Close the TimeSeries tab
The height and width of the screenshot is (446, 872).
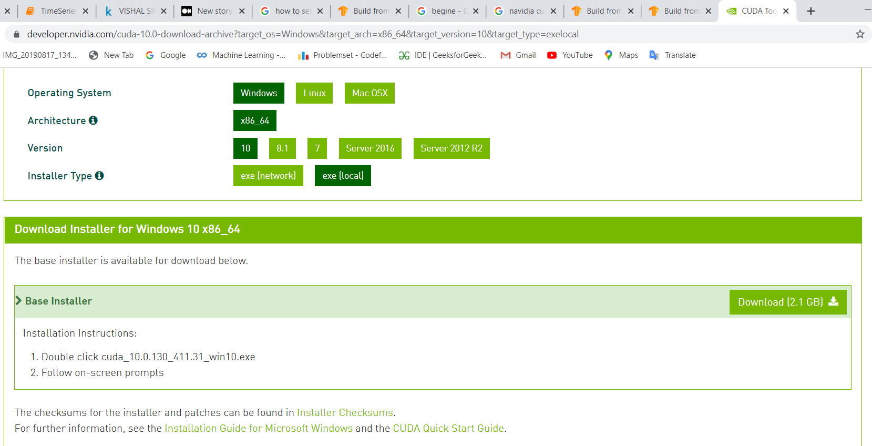pos(86,11)
